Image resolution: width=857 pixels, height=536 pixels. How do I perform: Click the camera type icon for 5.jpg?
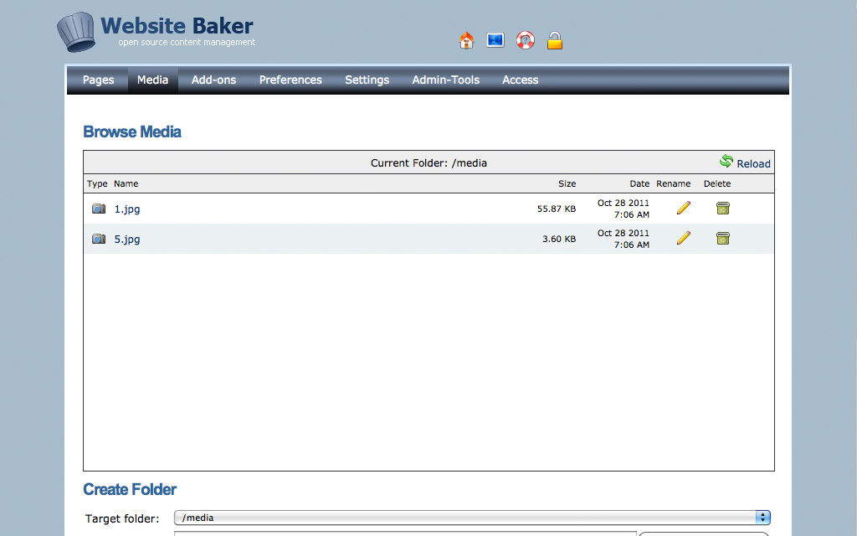99,239
